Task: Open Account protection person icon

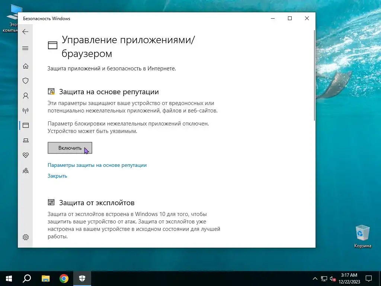Action: coord(26,96)
